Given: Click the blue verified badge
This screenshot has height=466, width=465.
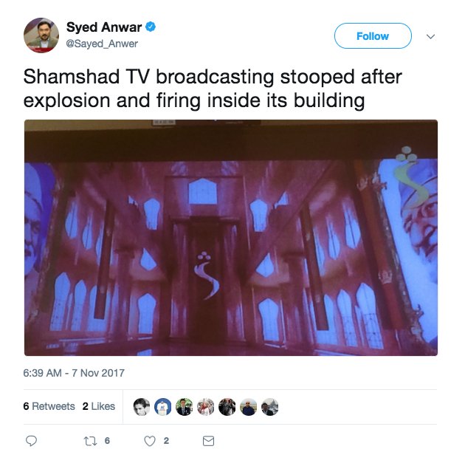Looking at the screenshot, I should 151,27.
